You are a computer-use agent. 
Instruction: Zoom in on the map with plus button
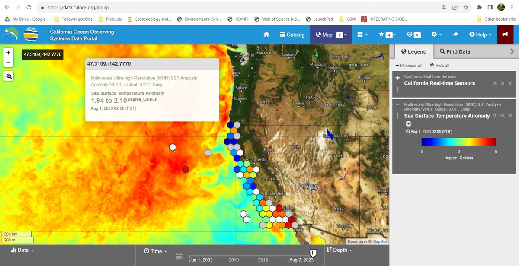tap(9, 53)
